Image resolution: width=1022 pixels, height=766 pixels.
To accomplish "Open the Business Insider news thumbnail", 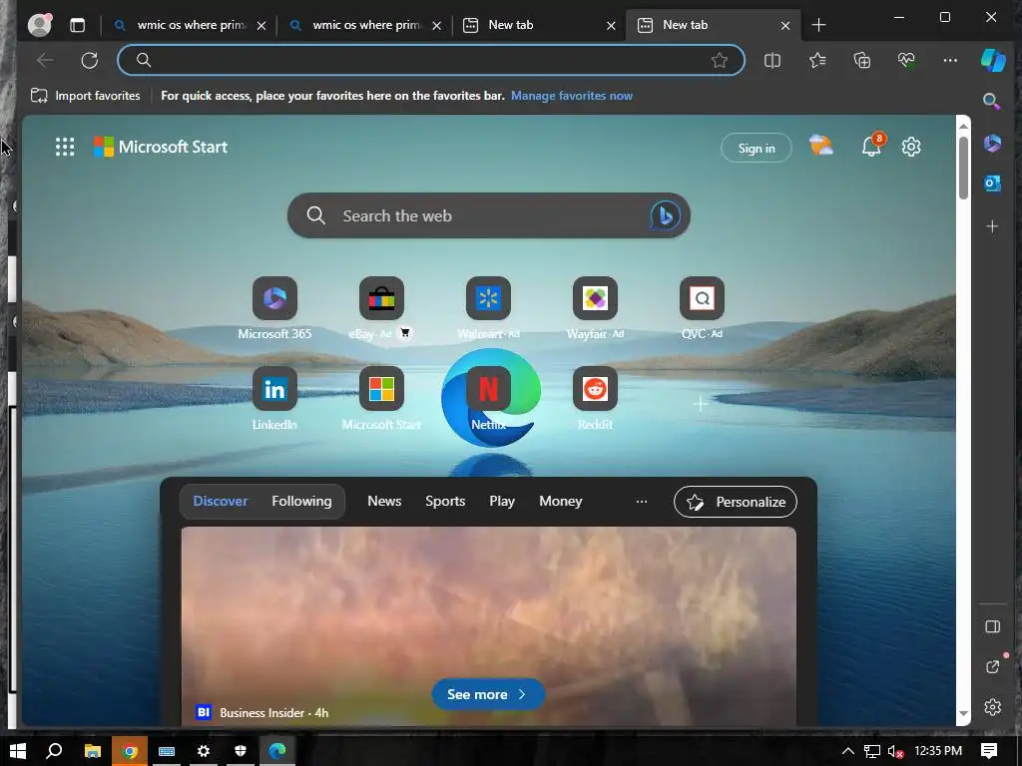I will [x=488, y=625].
